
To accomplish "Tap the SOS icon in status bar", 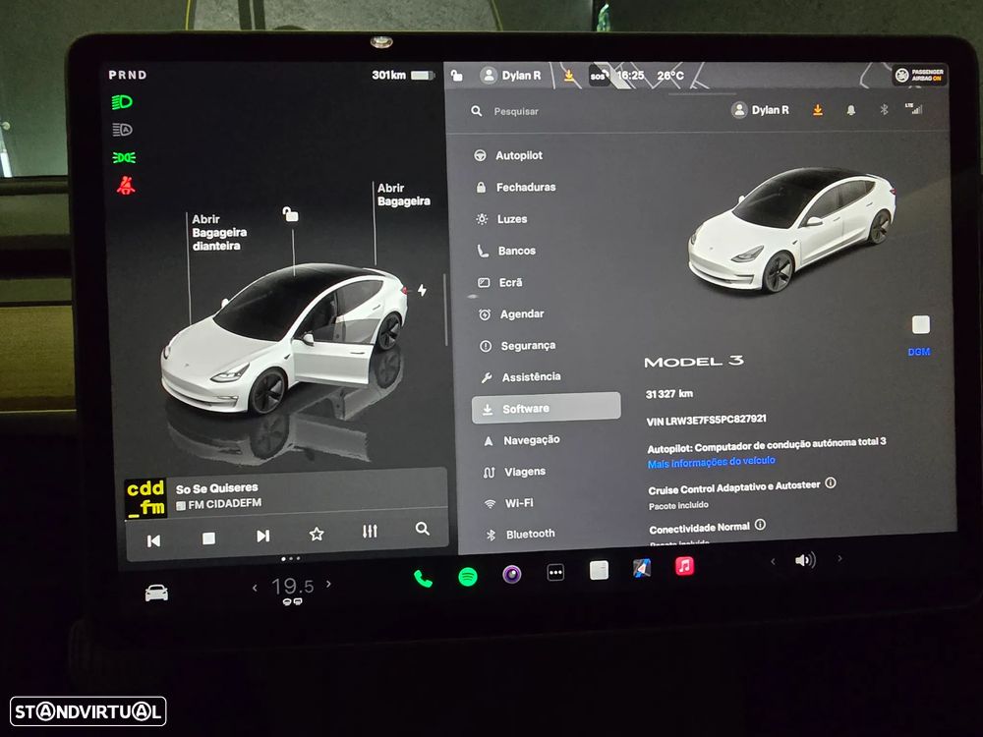I will tap(599, 76).
